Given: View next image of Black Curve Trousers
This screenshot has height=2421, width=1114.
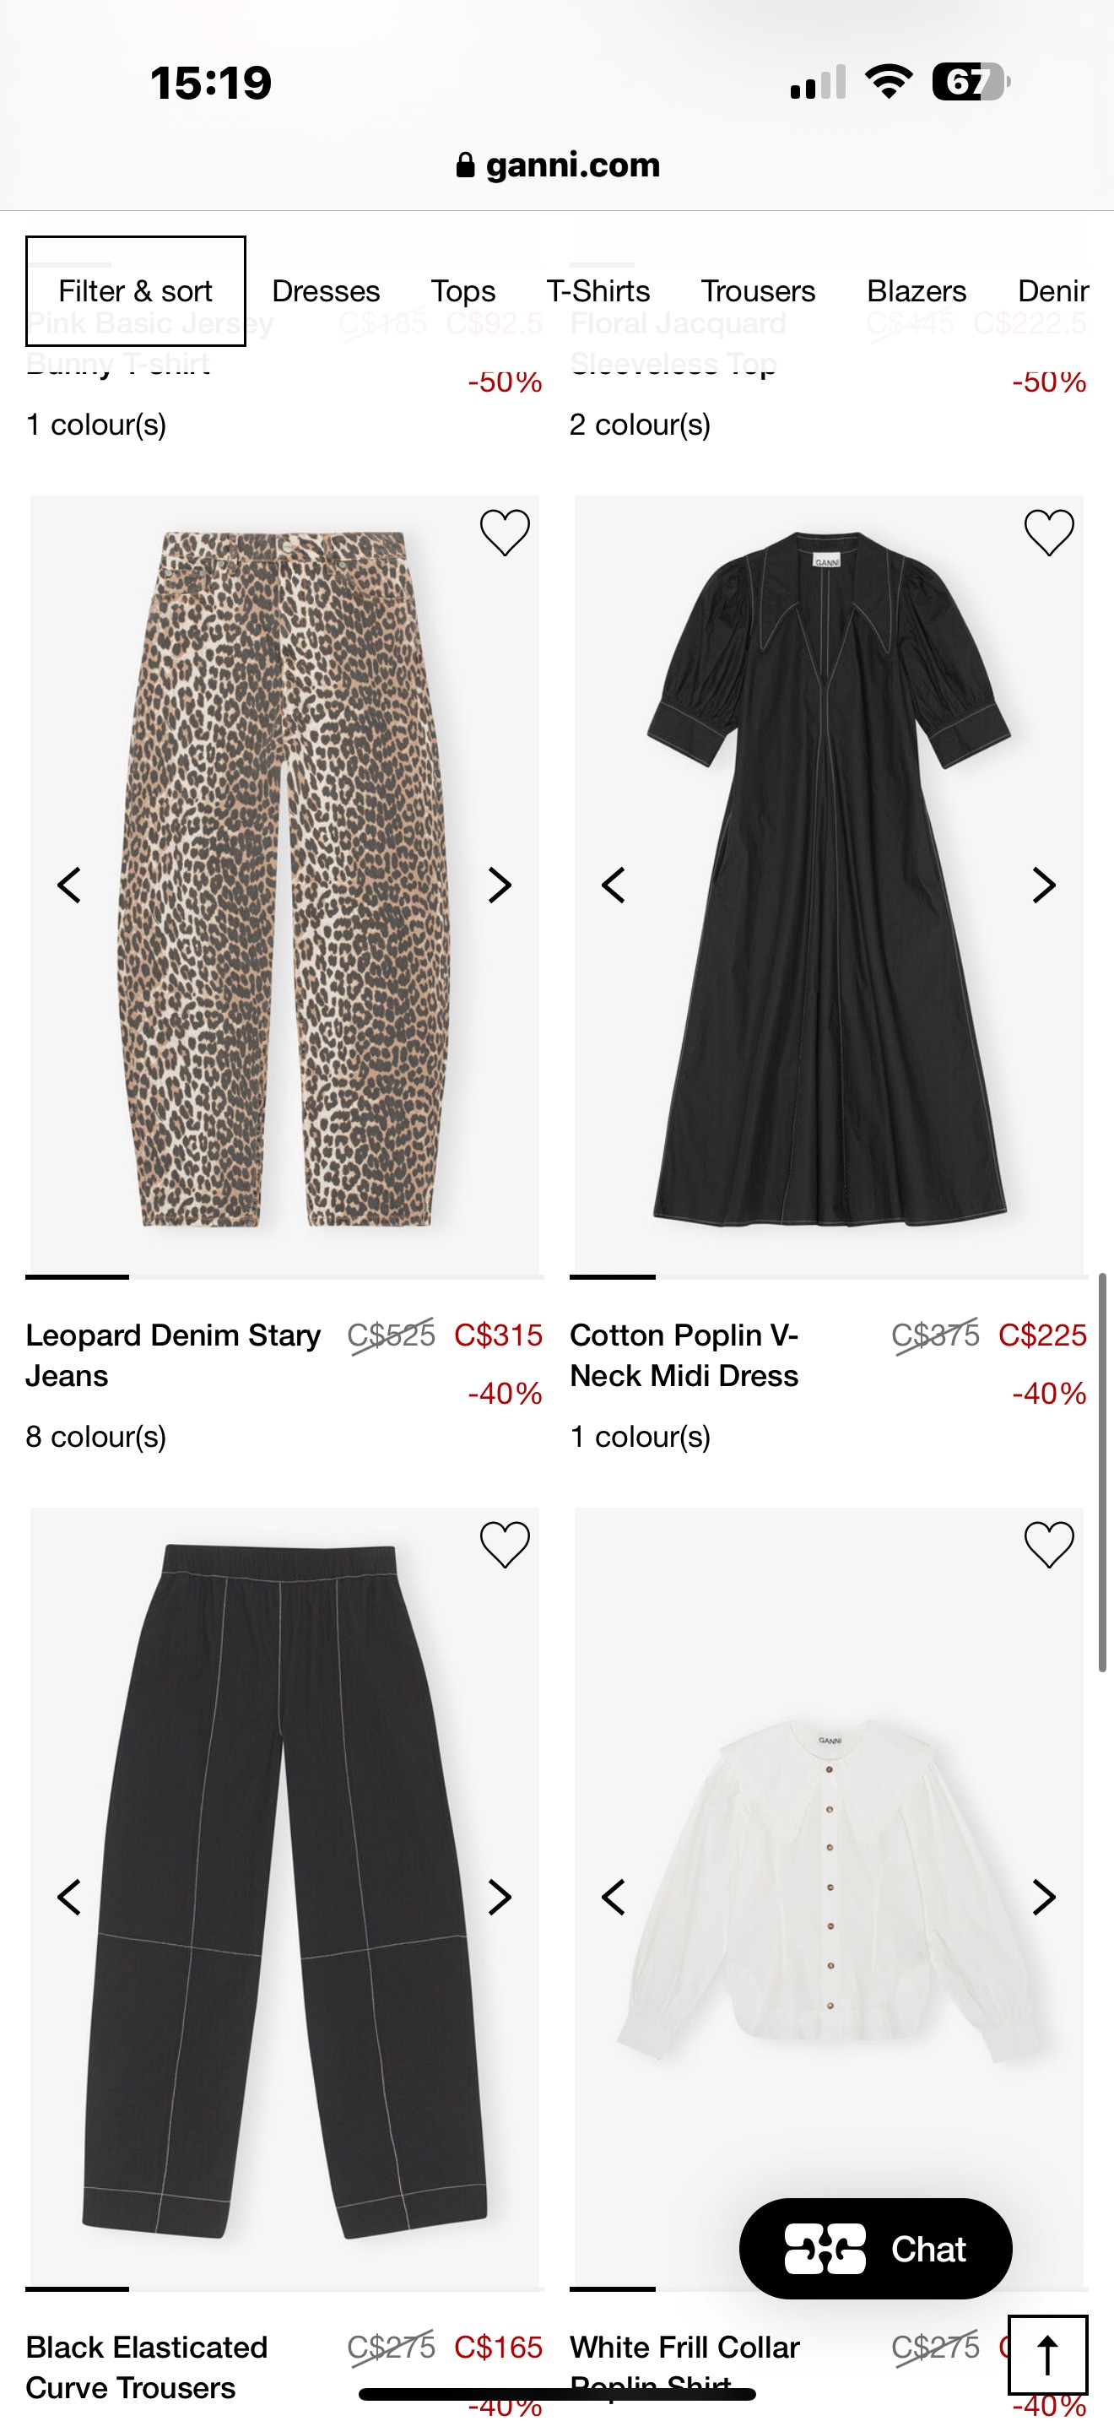Looking at the screenshot, I should click(500, 1898).
